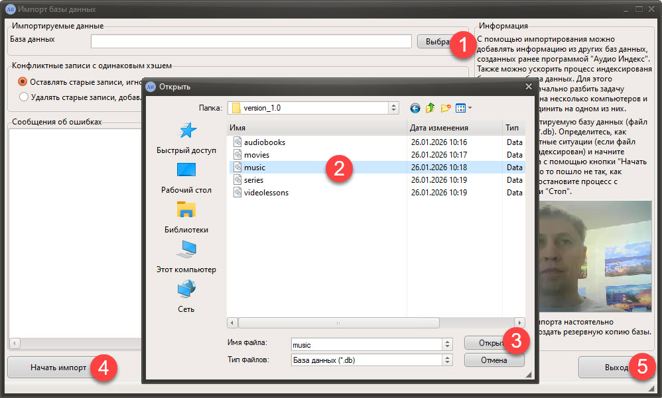The image size is (662, 398).
Task: Go up one folder level icon
Action: point(430,108)
